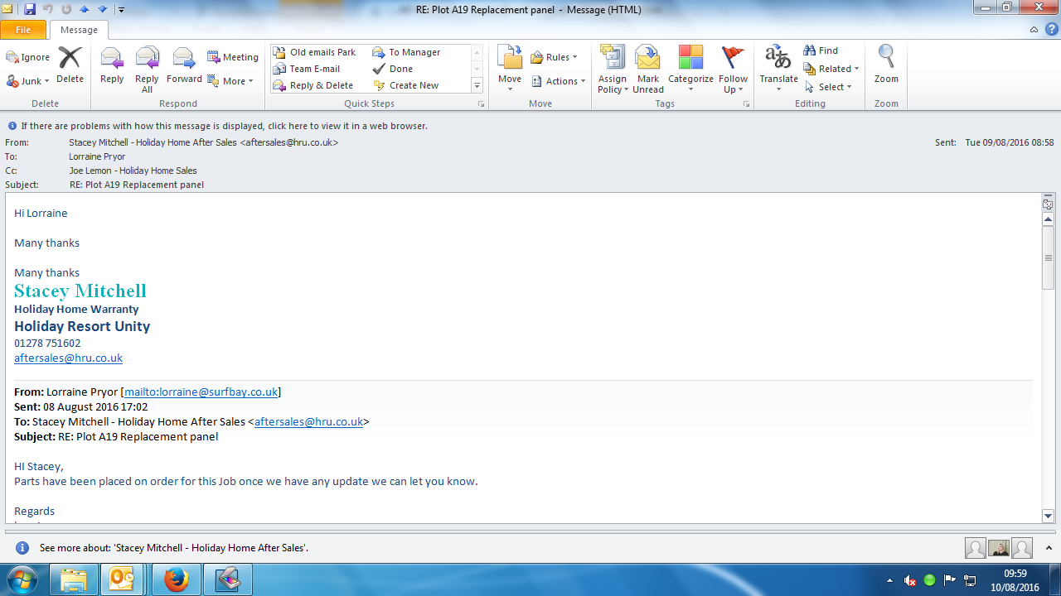Show hidden system tray icons
The image size is (1061, 596).
click(890, 580)
